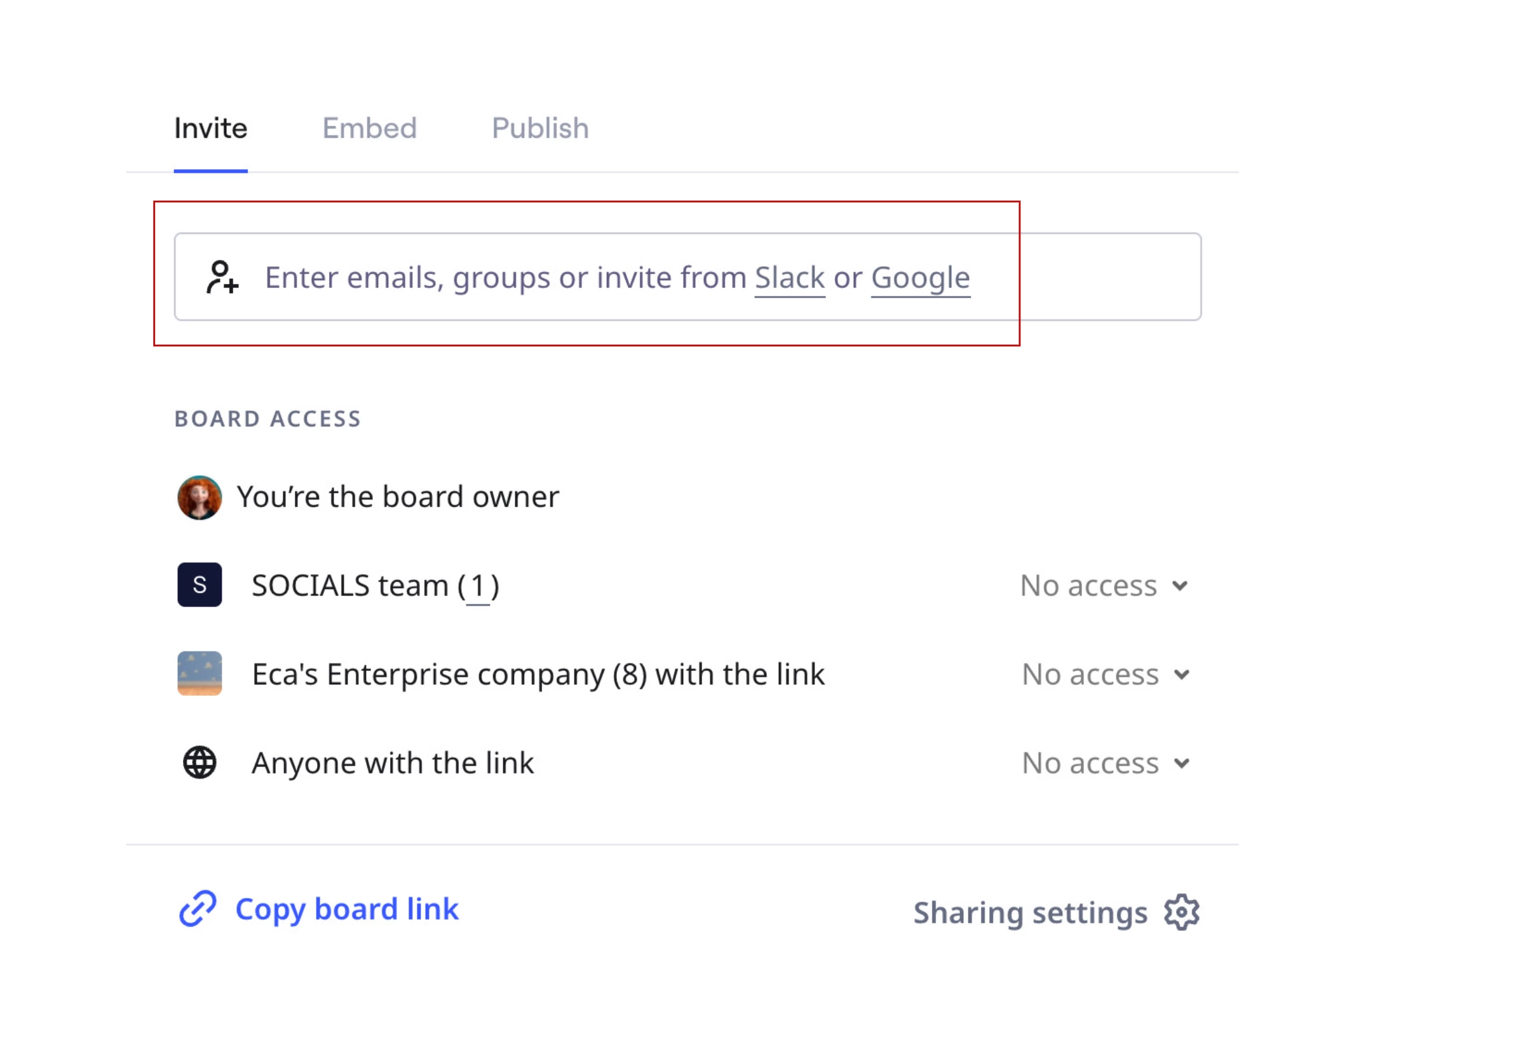This screenshot has height=1060, width=1523.
Task: Change 'Anyone with the link' access level
Action: (x=1104, y=763)
